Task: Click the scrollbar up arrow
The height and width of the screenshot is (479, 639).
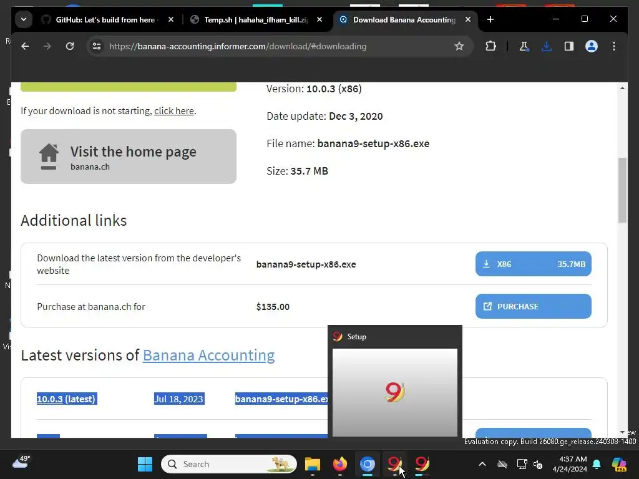Action: [622, 88]
